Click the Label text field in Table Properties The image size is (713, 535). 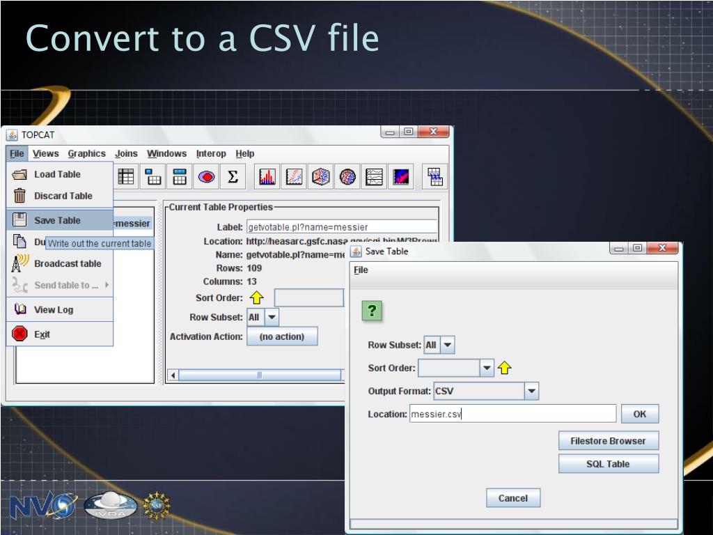pyautogui.click(x=342, y=227)
